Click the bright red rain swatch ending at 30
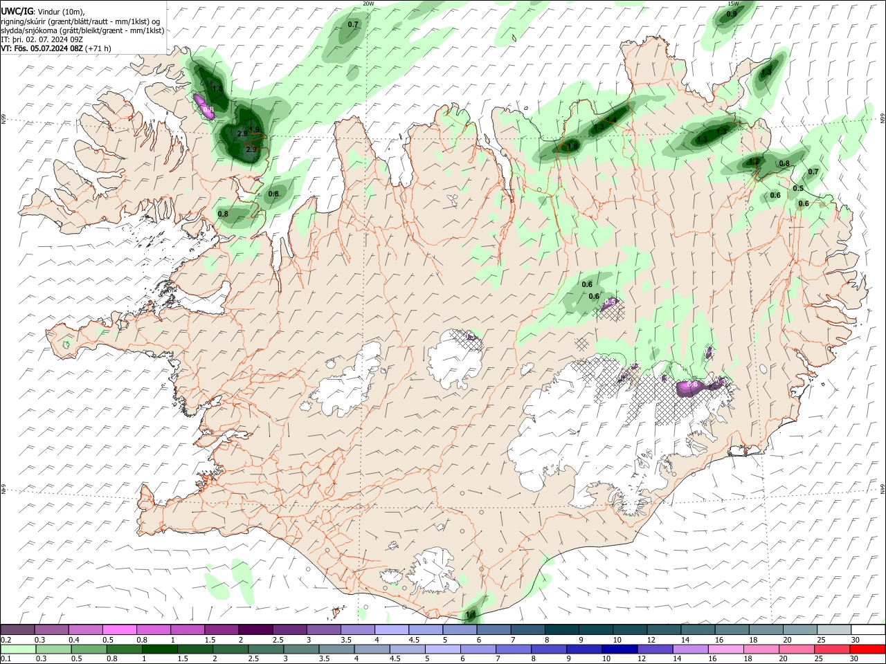 (x=867, y=649)
